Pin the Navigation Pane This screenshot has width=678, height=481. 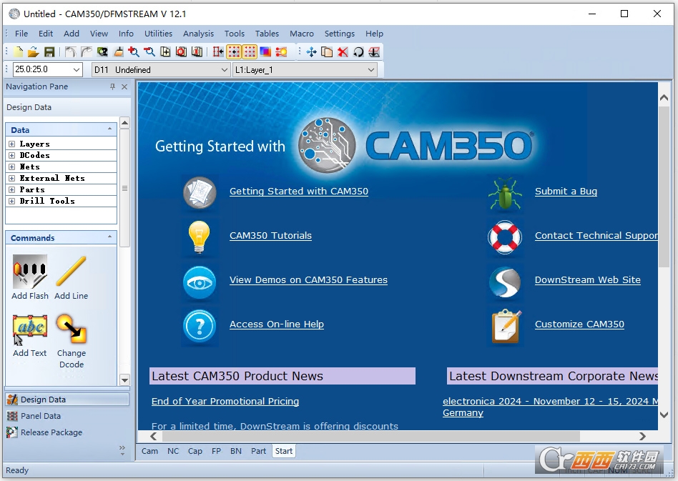coord(112,87)
